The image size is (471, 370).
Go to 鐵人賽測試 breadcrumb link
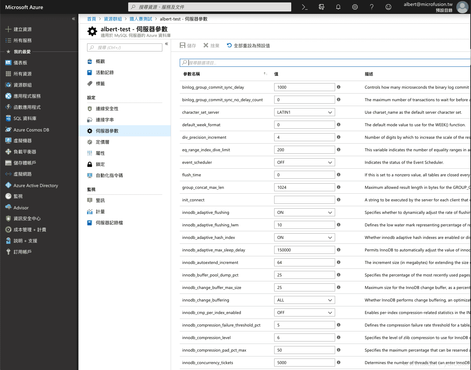pos(141,19)
